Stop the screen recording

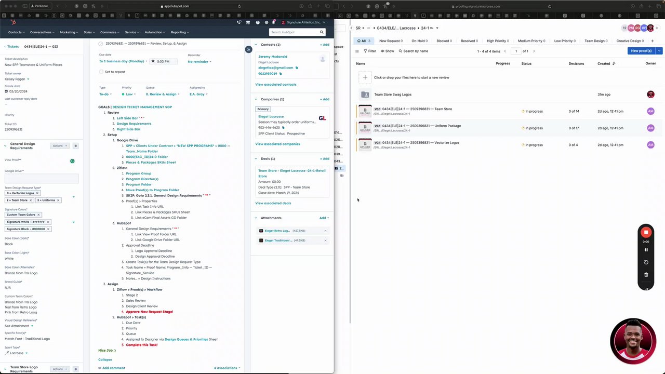(646, 232)
